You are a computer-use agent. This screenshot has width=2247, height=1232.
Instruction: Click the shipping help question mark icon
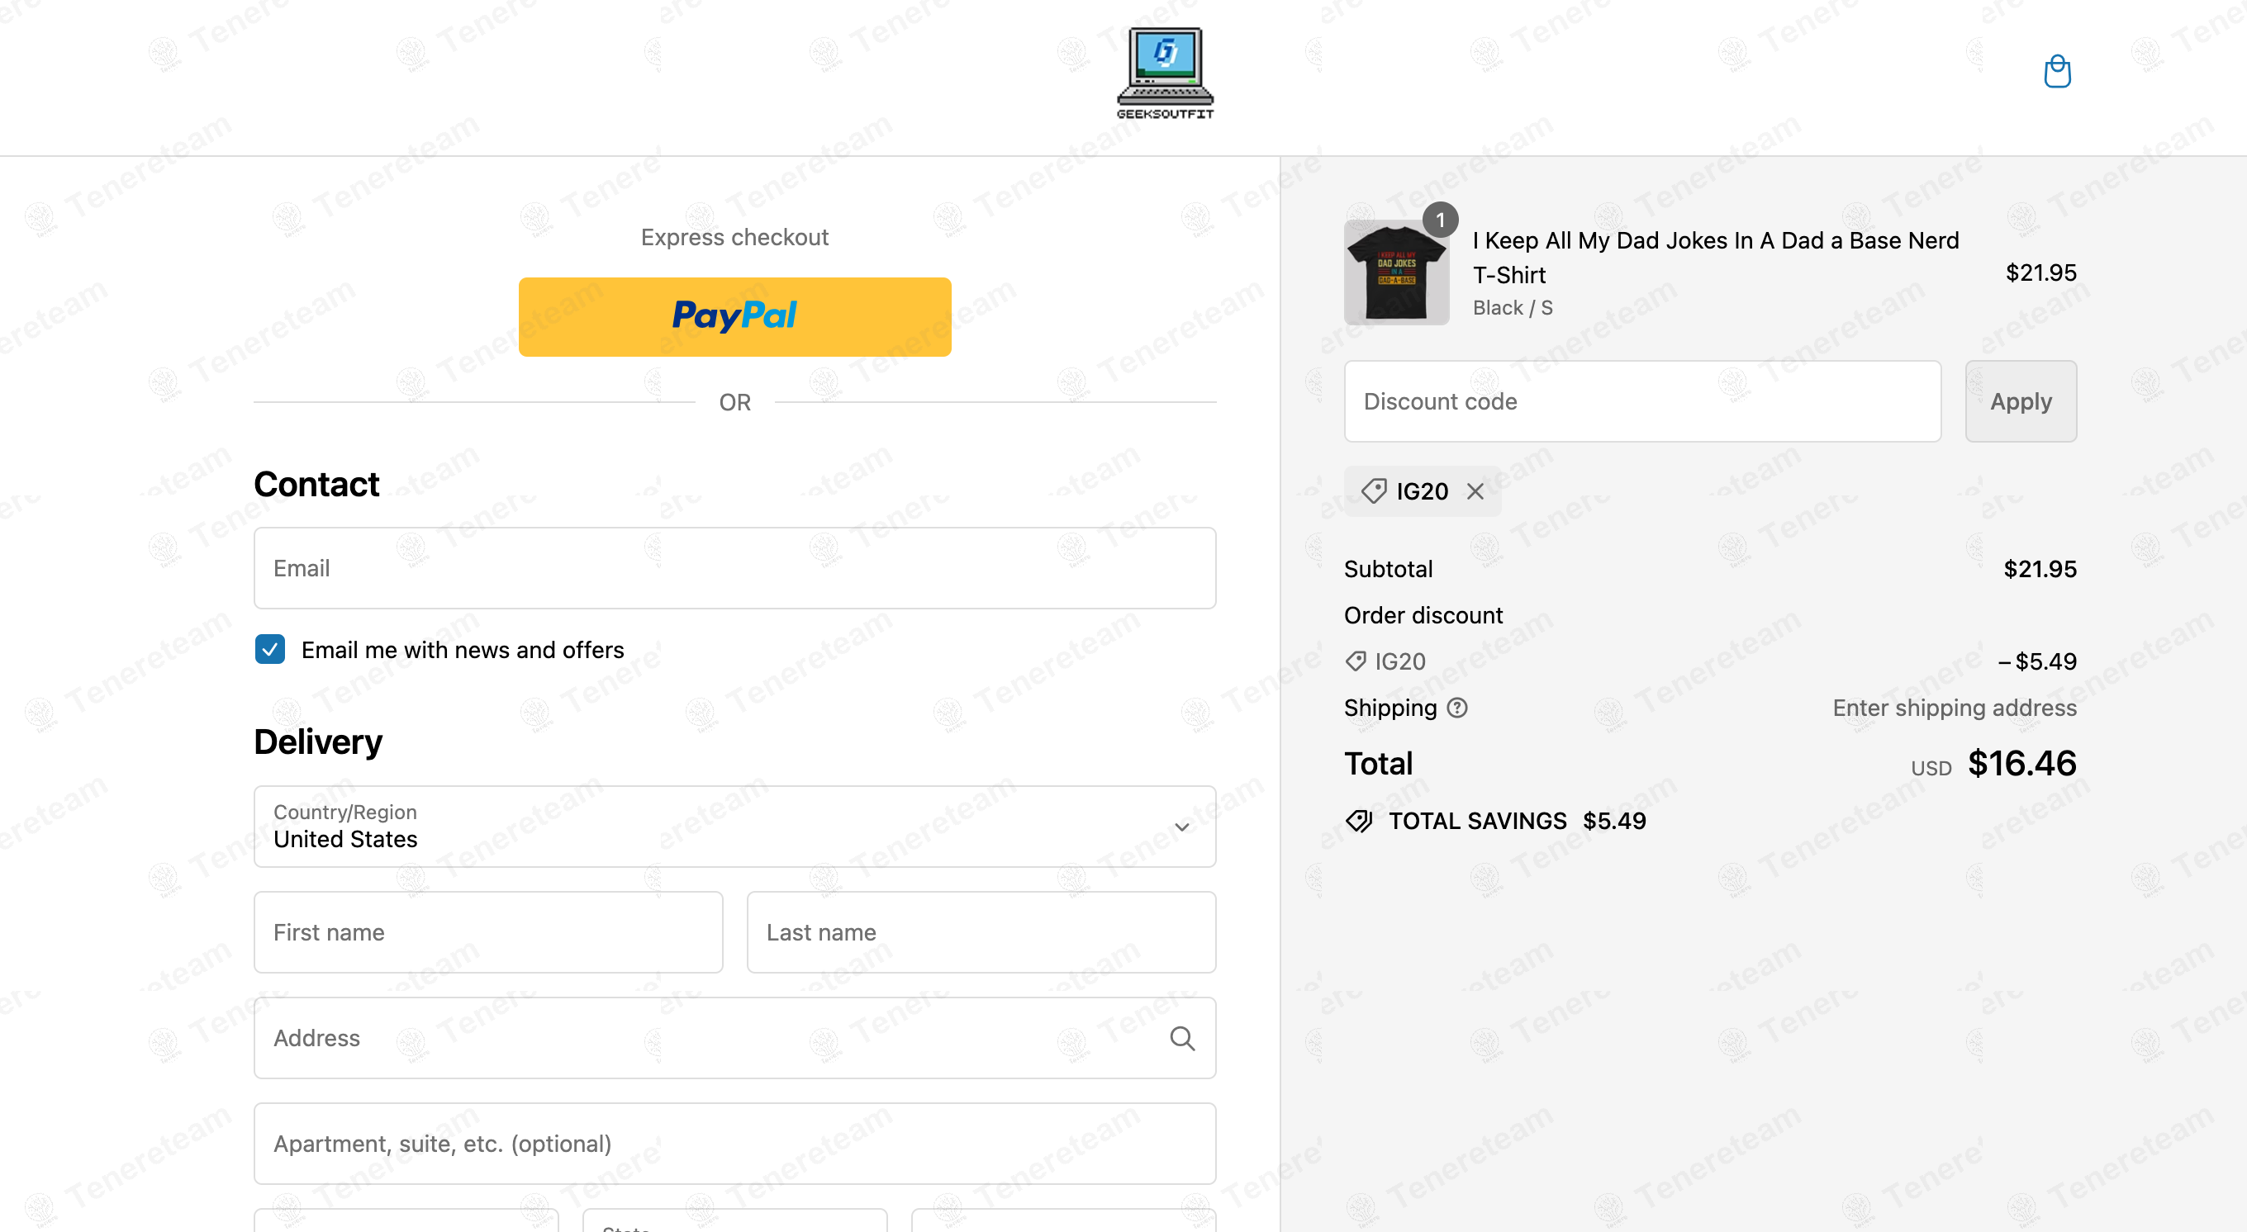(x=1456, y=707)
